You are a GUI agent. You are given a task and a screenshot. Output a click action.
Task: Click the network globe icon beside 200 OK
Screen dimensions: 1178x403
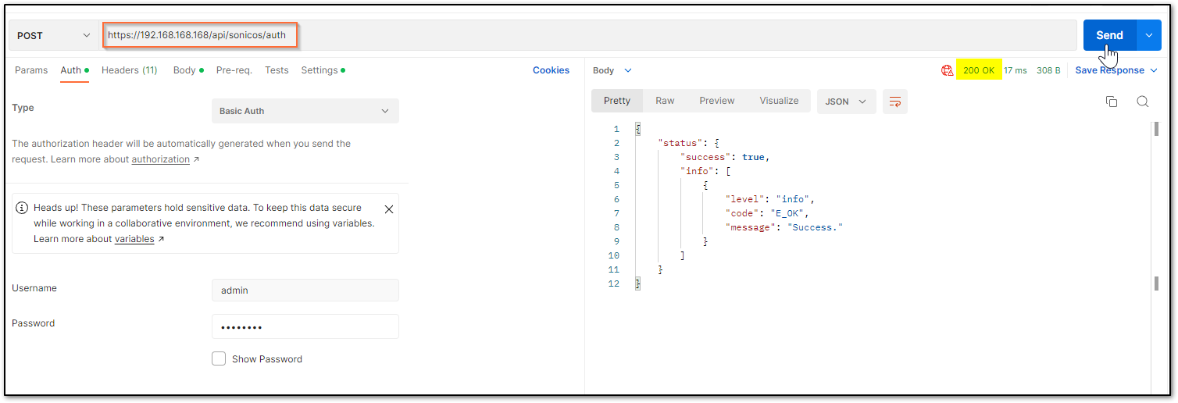[x=948, y=70]
